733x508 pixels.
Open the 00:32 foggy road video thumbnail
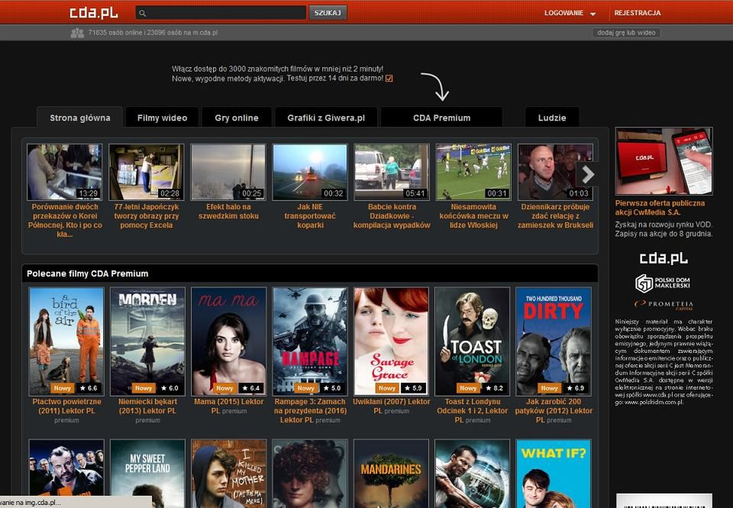tap(310, 172)
